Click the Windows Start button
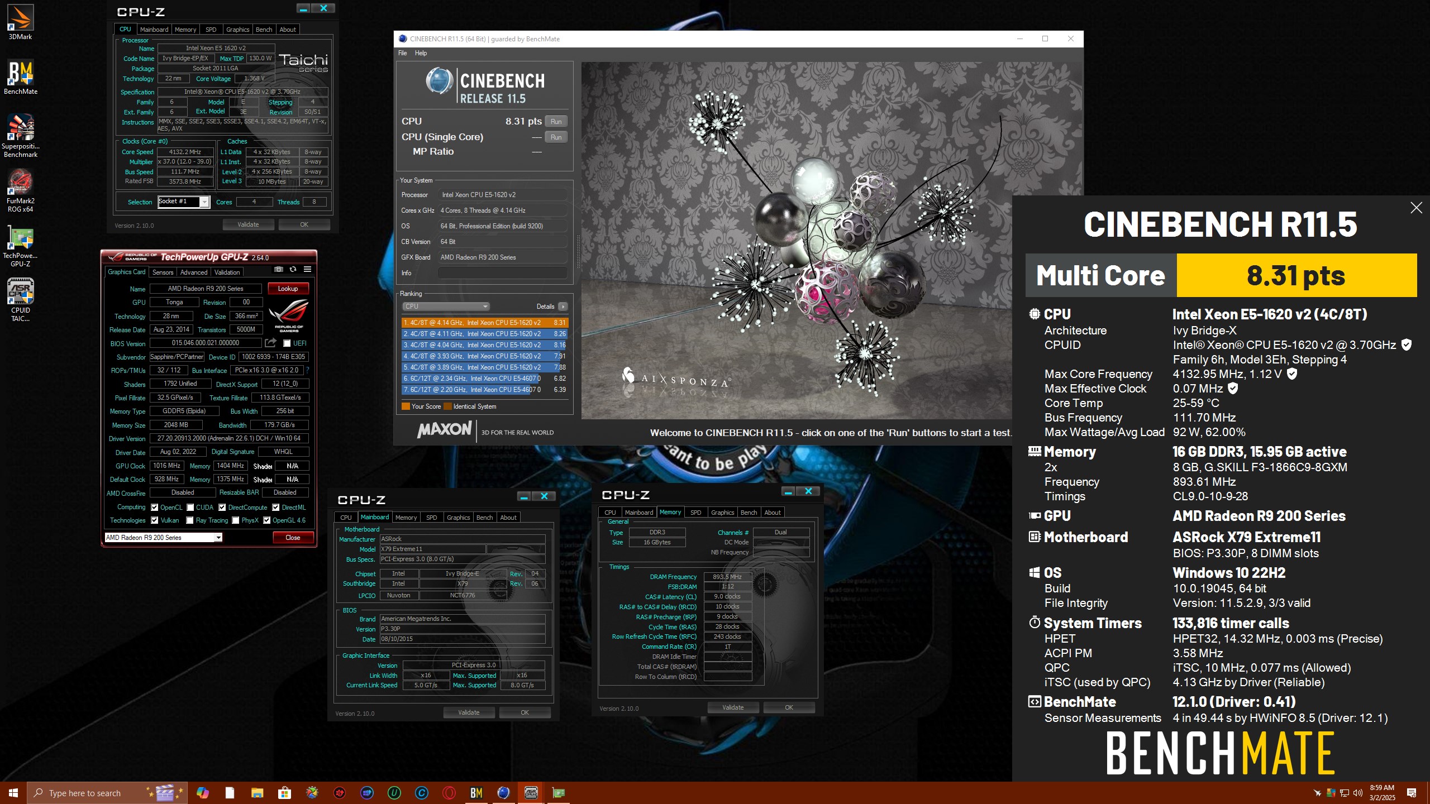This screenshot has width=1430, height=804. [x=13, y=793]
